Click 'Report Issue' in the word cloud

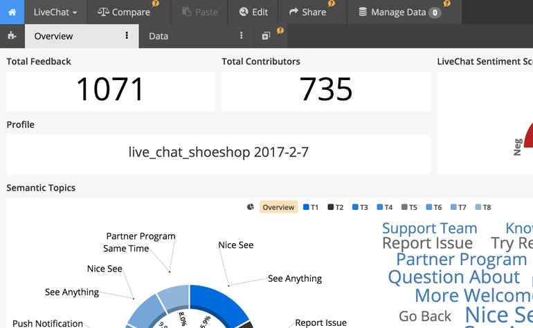(x=427, y=243)
